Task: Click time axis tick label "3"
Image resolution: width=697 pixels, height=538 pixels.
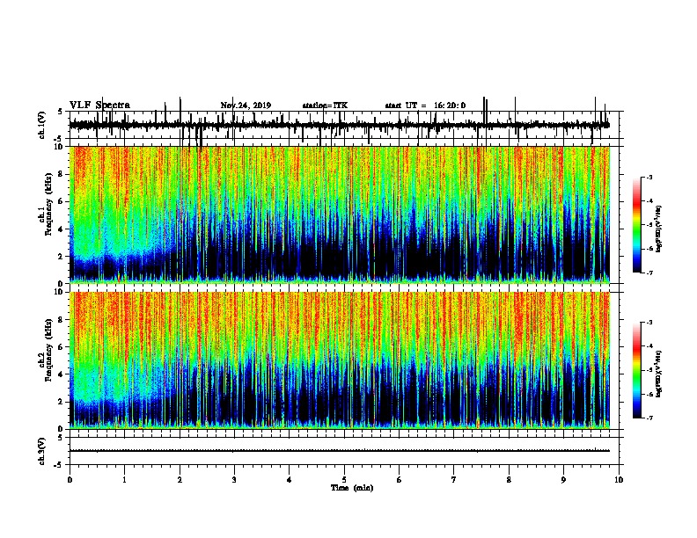Action: click(x=234, y=480)
